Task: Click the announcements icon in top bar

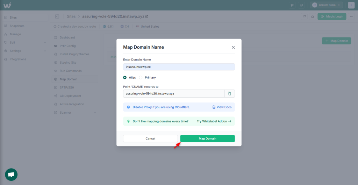Action: point(292,5)
